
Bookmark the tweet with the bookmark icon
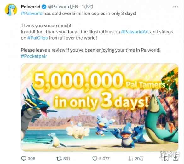(166, 159)
